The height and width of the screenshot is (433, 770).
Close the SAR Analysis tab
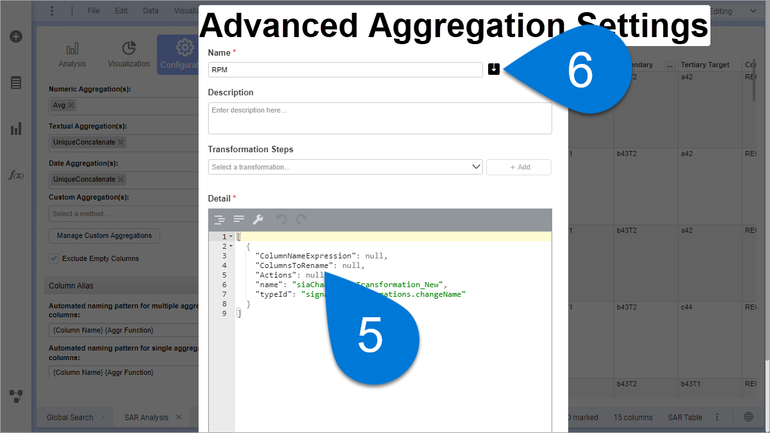coord(177,418)
